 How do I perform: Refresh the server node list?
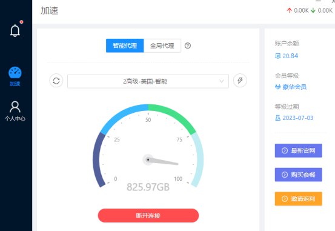click(x=56, y=81)
